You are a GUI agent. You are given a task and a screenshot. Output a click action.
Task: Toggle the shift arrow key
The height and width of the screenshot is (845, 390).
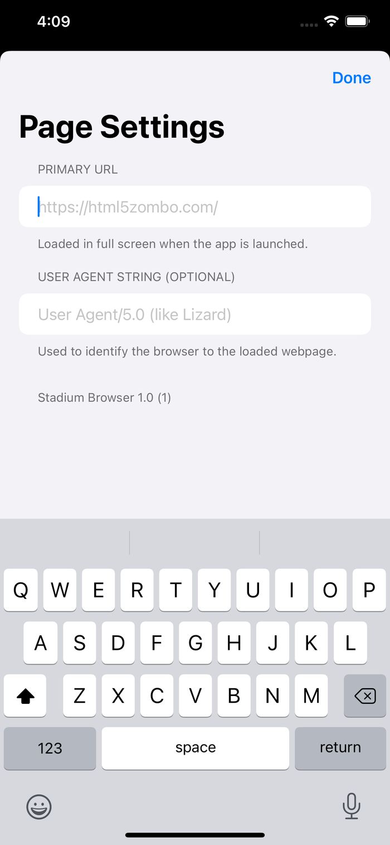click(25, 696)
